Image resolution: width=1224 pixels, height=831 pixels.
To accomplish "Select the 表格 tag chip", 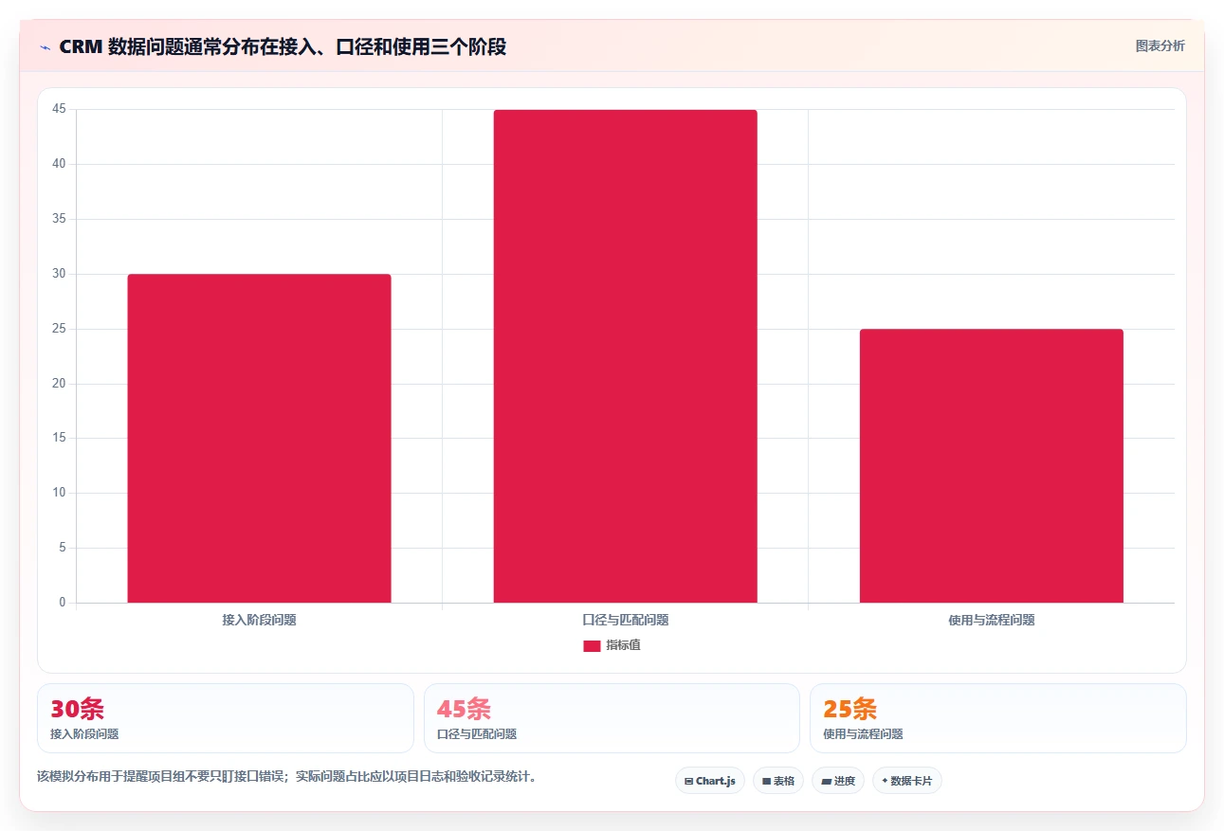I will 778,781.
